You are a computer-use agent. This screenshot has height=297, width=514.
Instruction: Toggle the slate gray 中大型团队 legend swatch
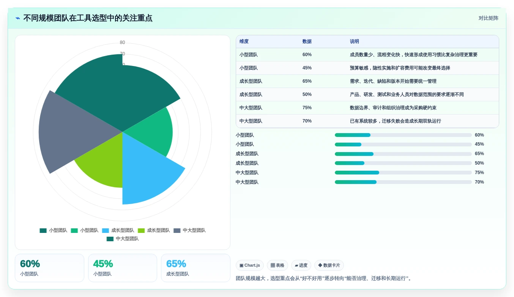click(x=177, y=230)
